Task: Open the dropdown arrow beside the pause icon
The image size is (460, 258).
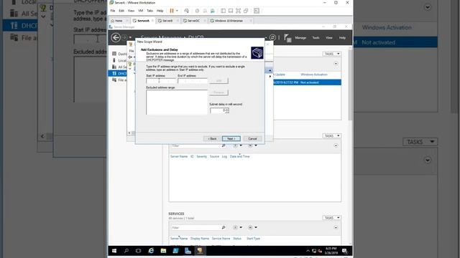Action: tap(177, 11)
